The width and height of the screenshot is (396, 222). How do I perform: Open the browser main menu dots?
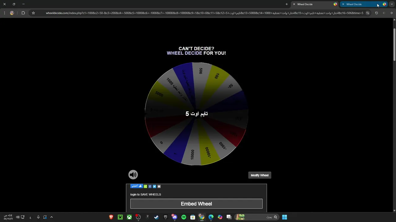(x=4, y=13)
